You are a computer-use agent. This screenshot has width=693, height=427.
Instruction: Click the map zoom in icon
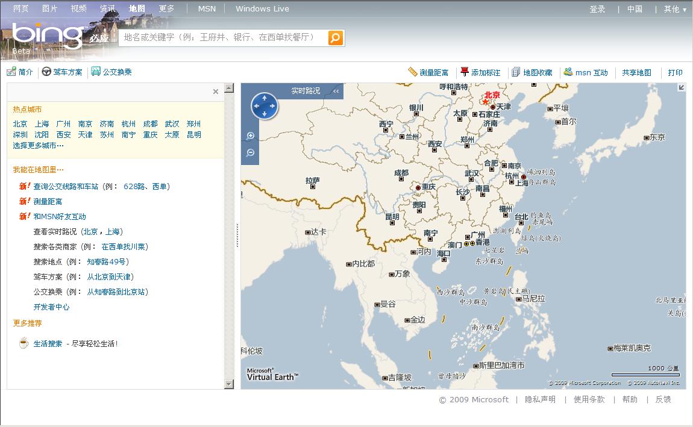click(251, 136)
